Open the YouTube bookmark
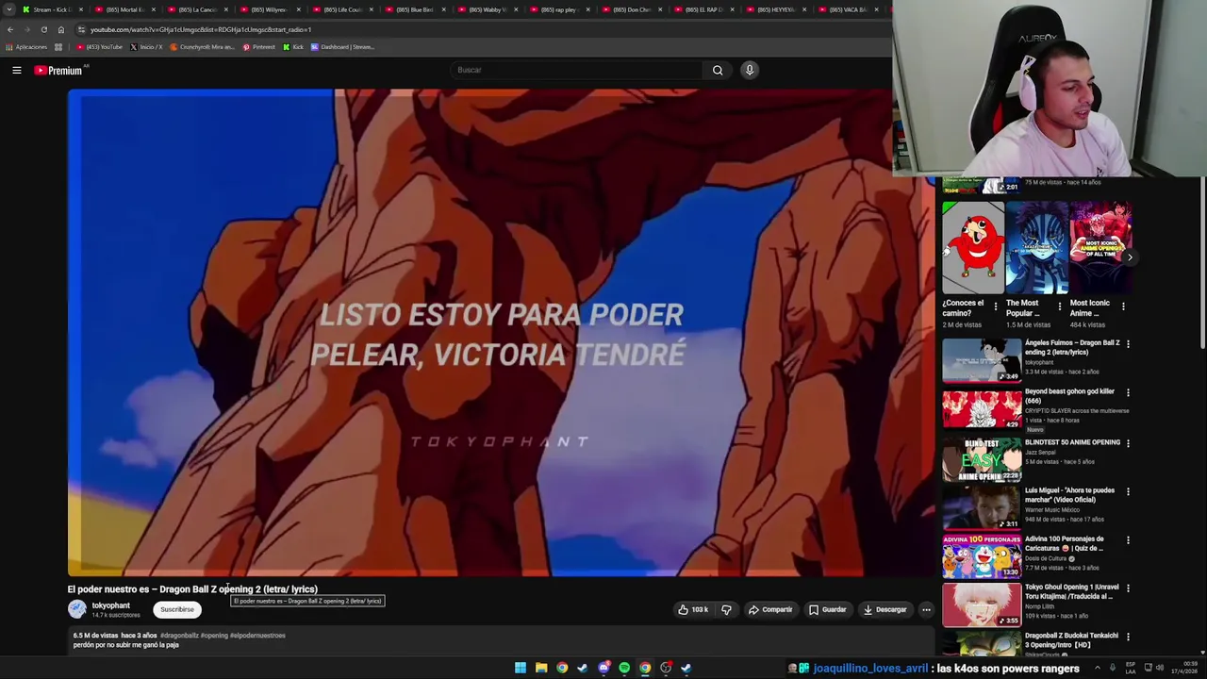This screenshot has height=679, width=1207. pyautogui.click(x=100, y=46)
